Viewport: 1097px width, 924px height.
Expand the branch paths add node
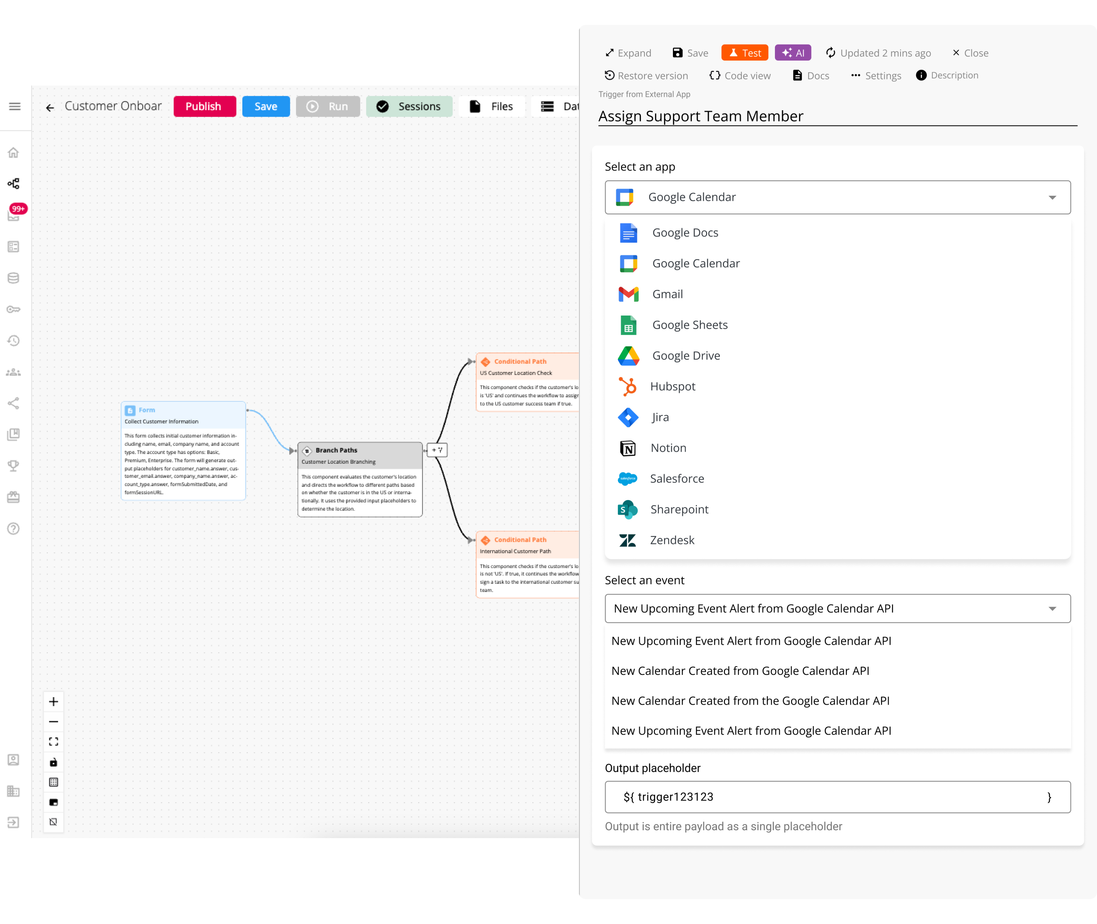click(x=437, y=450)
